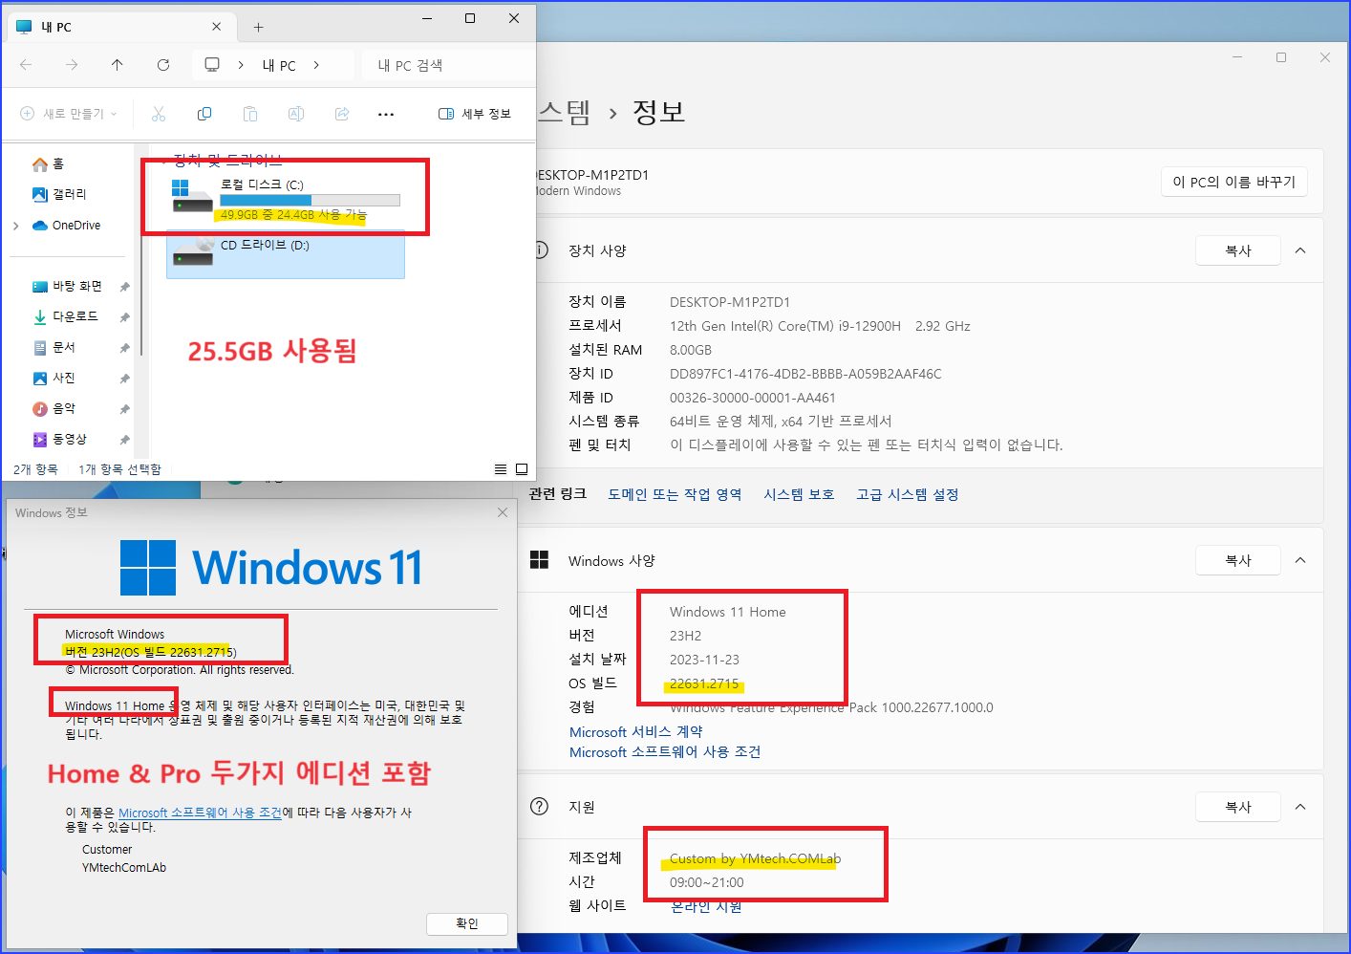Close the 내 PC tab
The height and width of the screenshot is (954, 1351).
(217, 27)
